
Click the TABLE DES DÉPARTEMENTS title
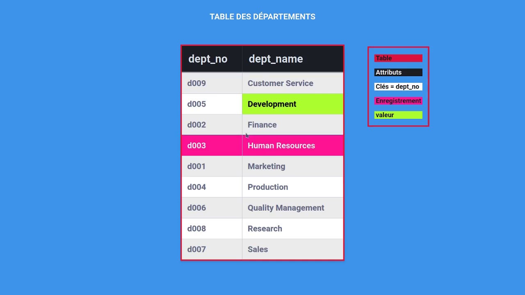coord(262,17)
